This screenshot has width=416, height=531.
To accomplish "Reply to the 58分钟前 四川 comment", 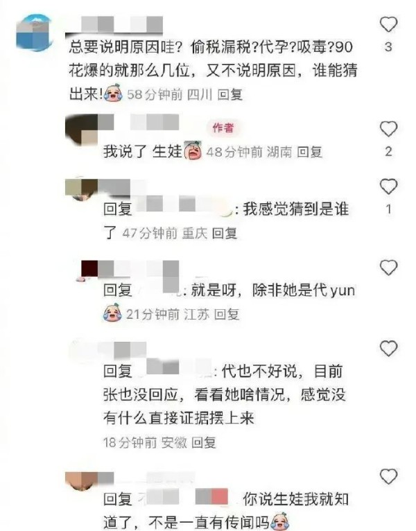I will tap(230, 94).
